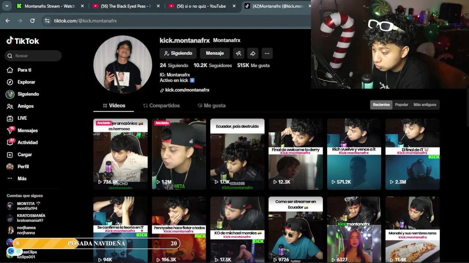Open the Perfil avatar icon
Image resolution: width=469 pixels, height=263 pixels.
10,167
